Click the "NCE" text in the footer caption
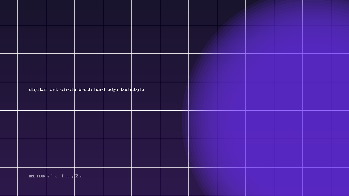Viewport: 349px width, 196px height. tap(32, 176)
